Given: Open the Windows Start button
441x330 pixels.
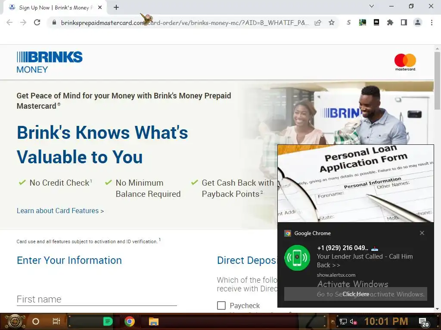Looking at the screenshot, I should coord(15,321).
